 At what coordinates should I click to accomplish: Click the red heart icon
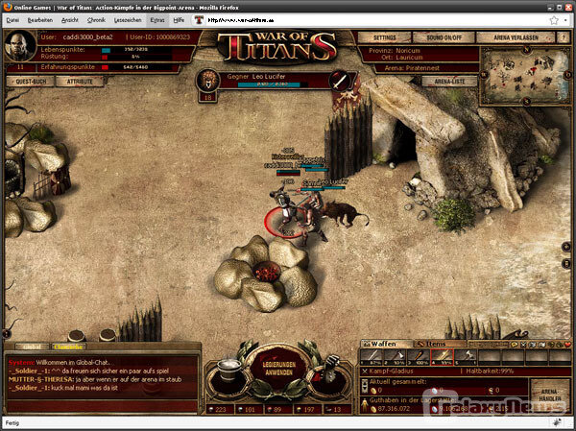[x=568, y=345]
